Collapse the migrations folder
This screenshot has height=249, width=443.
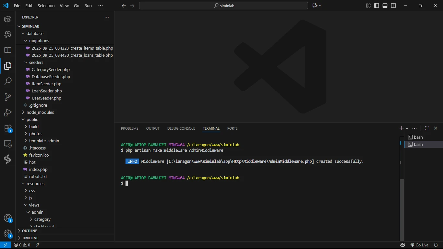point(39,41)
